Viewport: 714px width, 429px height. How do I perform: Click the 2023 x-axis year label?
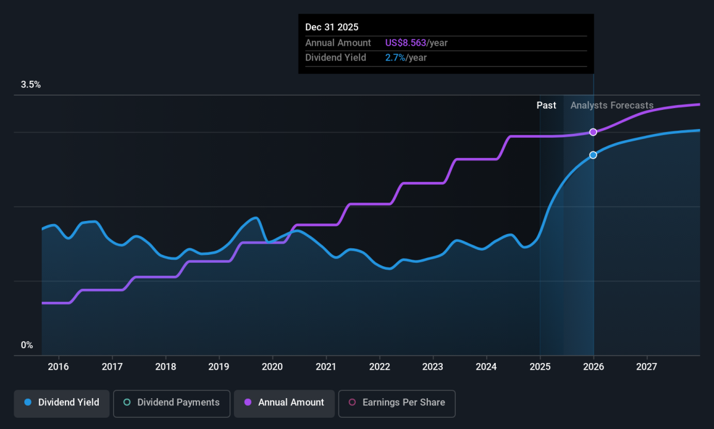433,365
